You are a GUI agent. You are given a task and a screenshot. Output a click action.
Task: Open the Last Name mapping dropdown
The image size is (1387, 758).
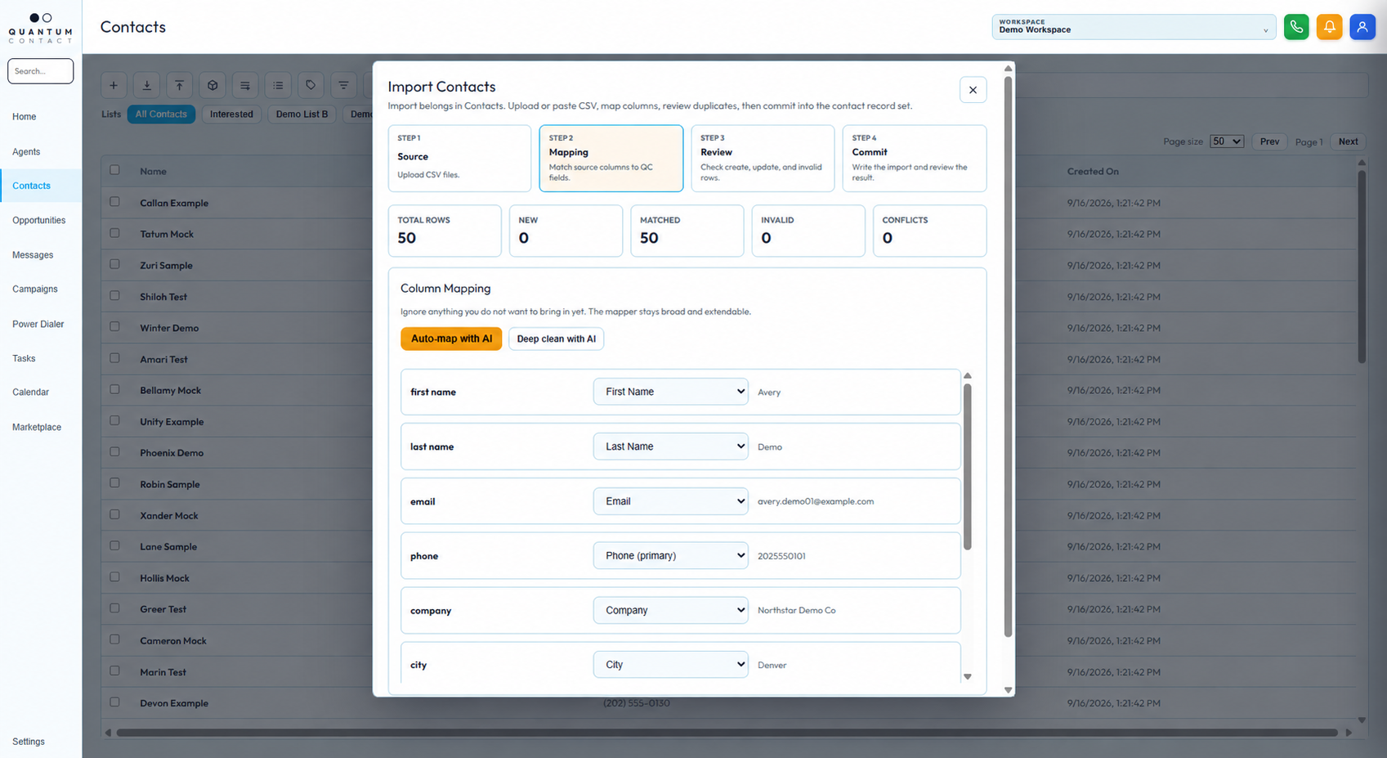[x=670, y=446]
